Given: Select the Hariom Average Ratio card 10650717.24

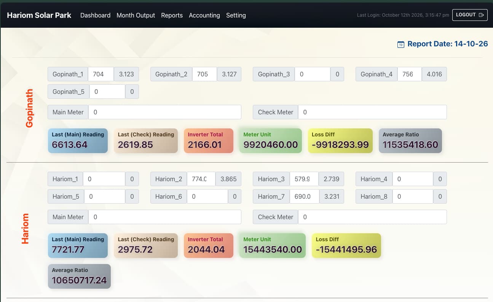Looking at the screenshot, I should click(79, 276).
